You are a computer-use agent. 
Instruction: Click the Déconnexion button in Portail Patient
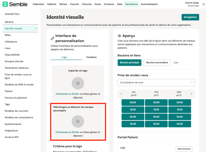click(x=184, y=149)
